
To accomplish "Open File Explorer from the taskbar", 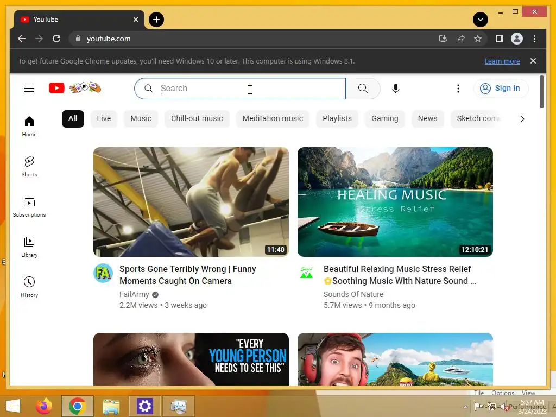I will pos(111,406).
